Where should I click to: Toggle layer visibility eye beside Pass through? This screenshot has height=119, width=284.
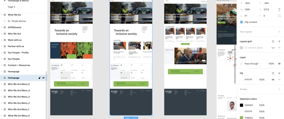(x=279, y=64)
